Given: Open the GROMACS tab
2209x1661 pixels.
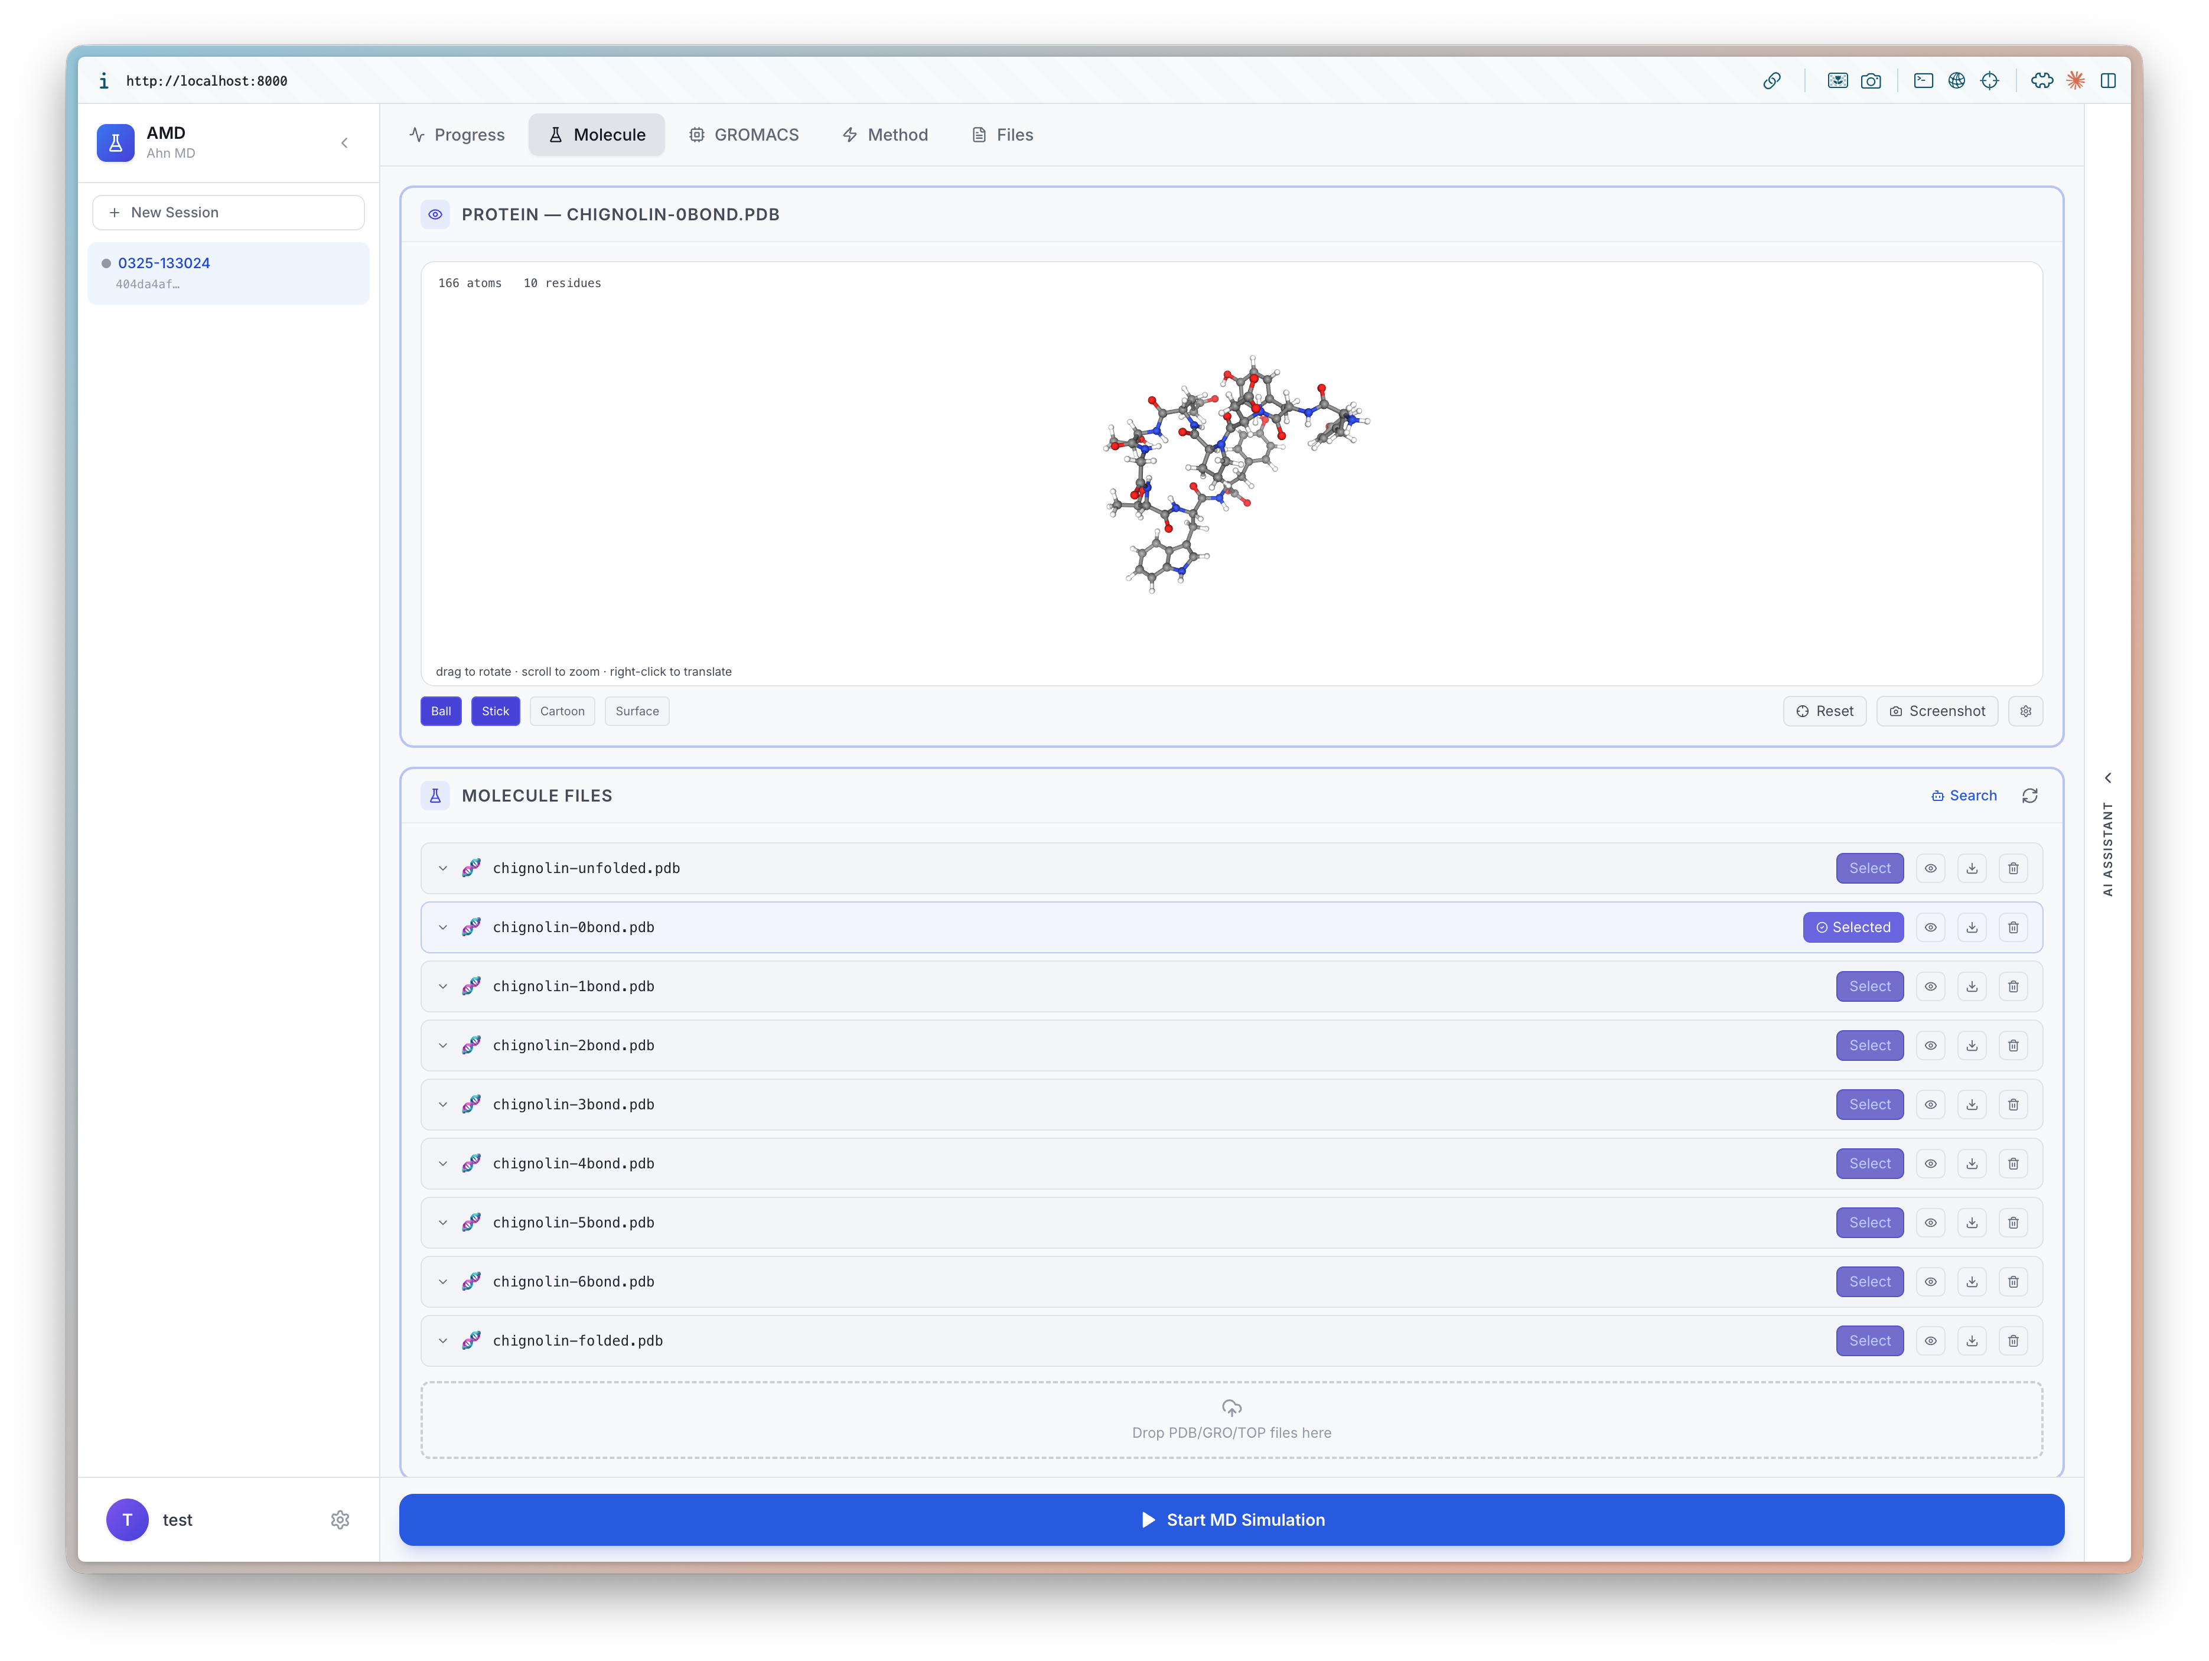Looking at the screenshot, I should point(744,135).
